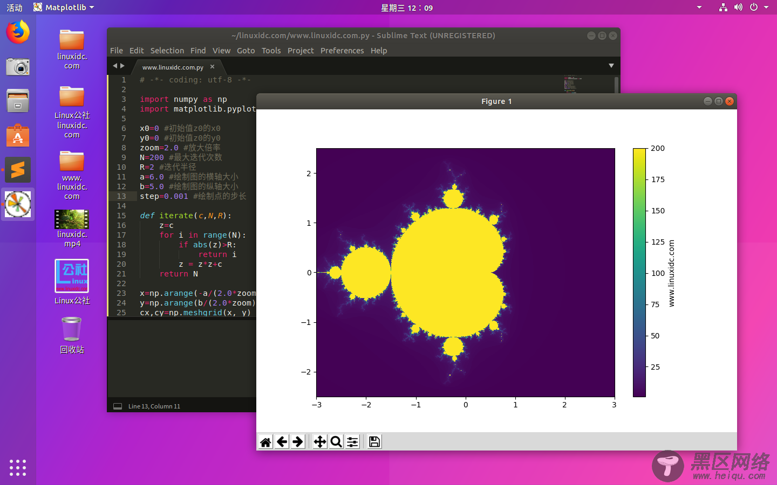
Task: Navigate to next tab arrow in Sublime
Action: (x=122, y=66)
